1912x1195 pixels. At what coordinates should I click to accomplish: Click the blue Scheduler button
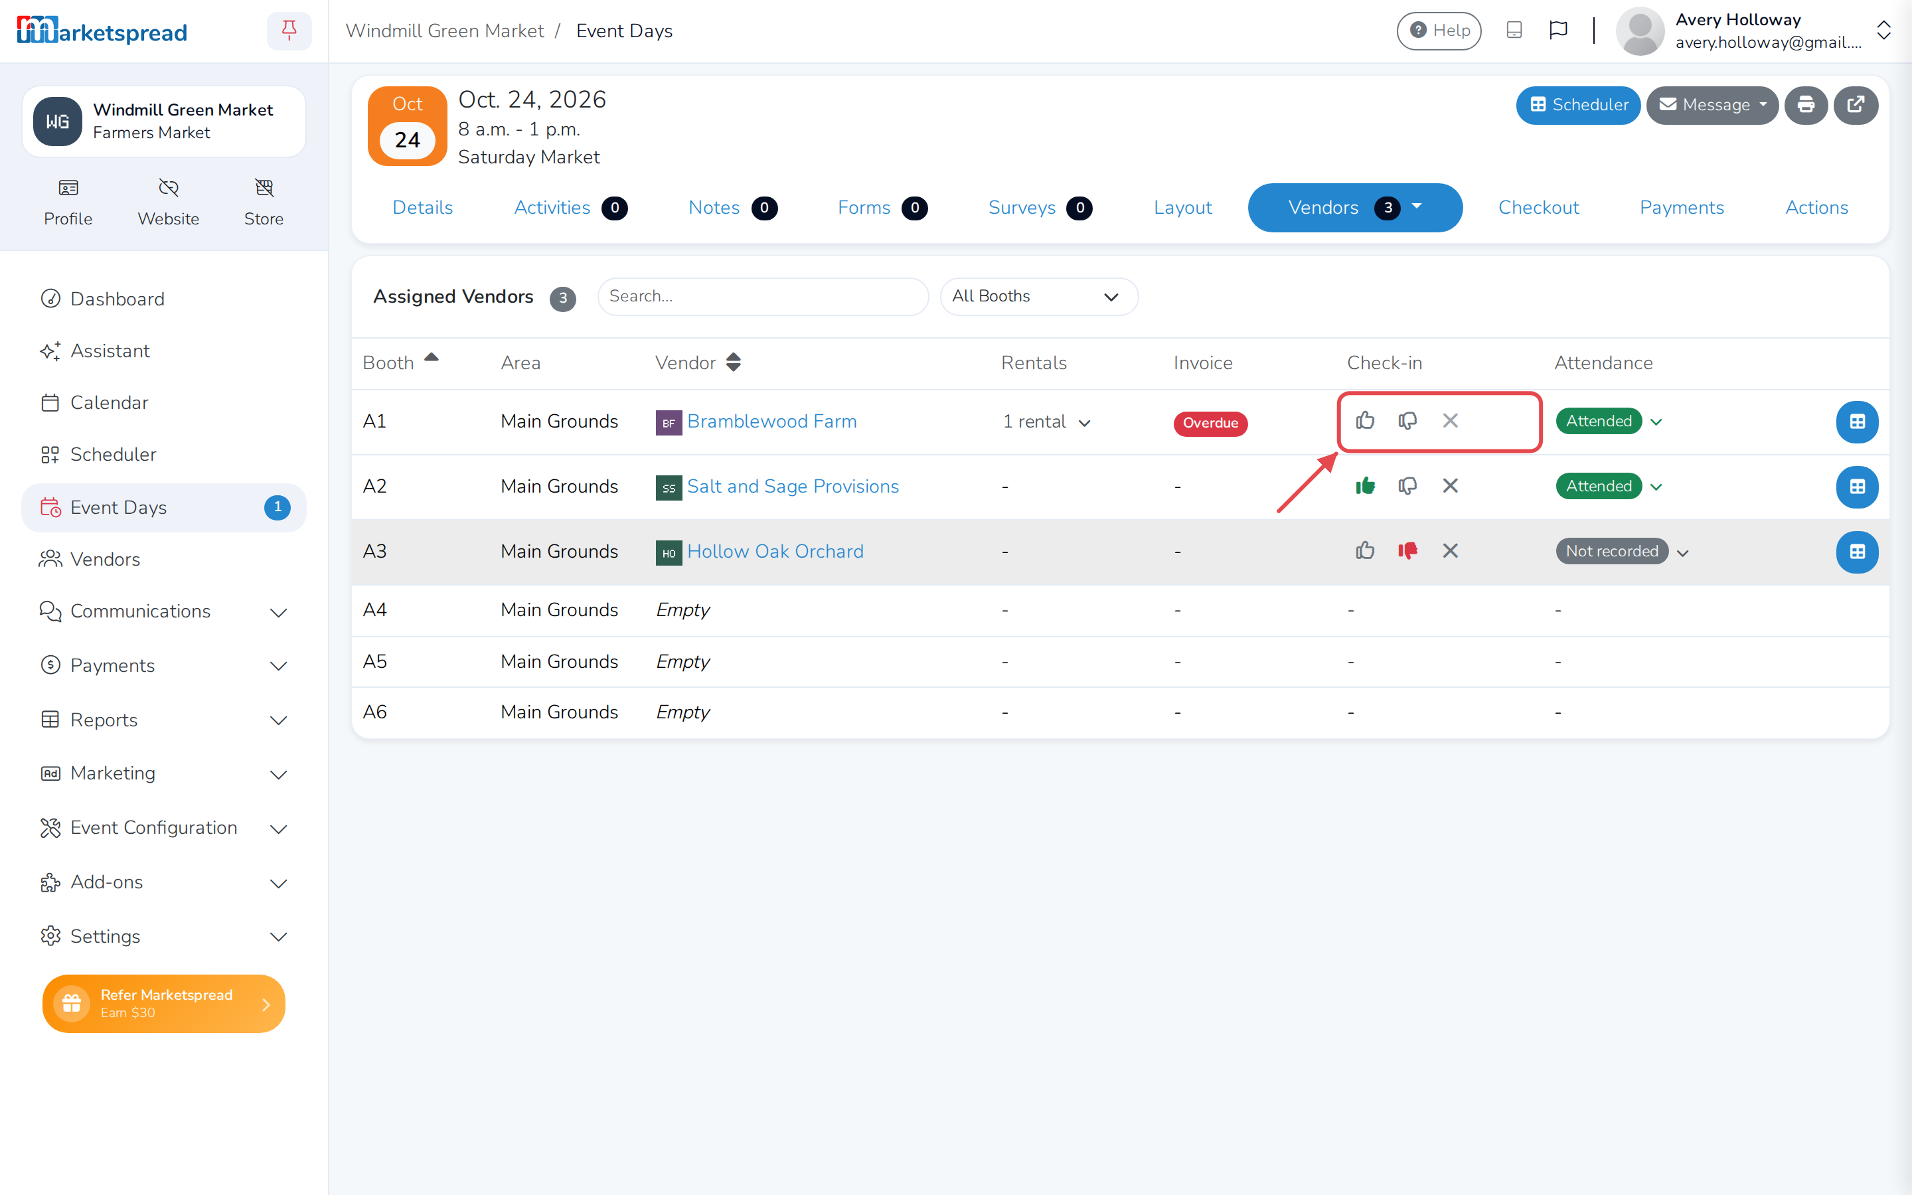click(1578, 105)
